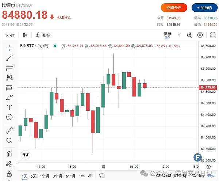Click the 立即开户 button
This screenshot has height=182, width=219.
click(174, 7)
